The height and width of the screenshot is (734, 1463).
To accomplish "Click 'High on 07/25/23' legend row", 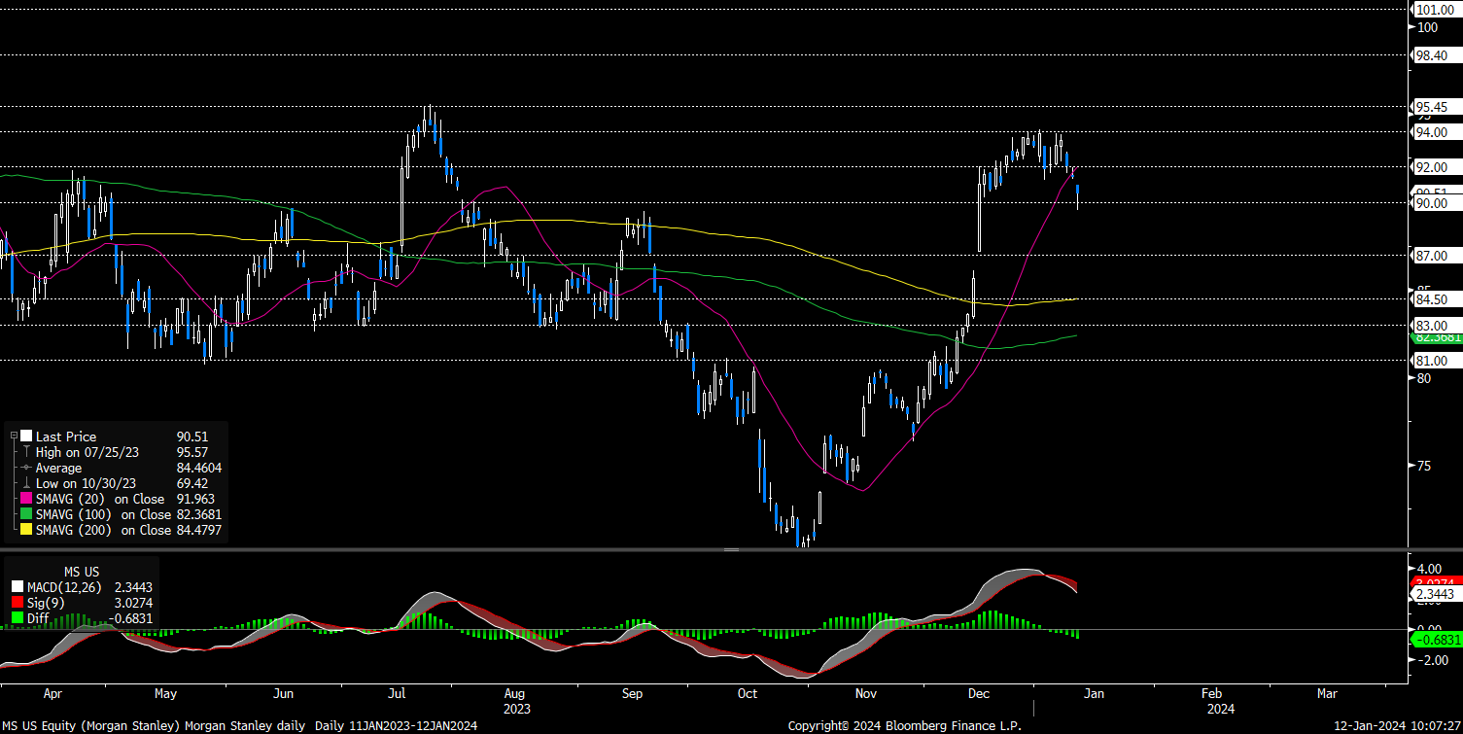I will [x=121, y=453].
